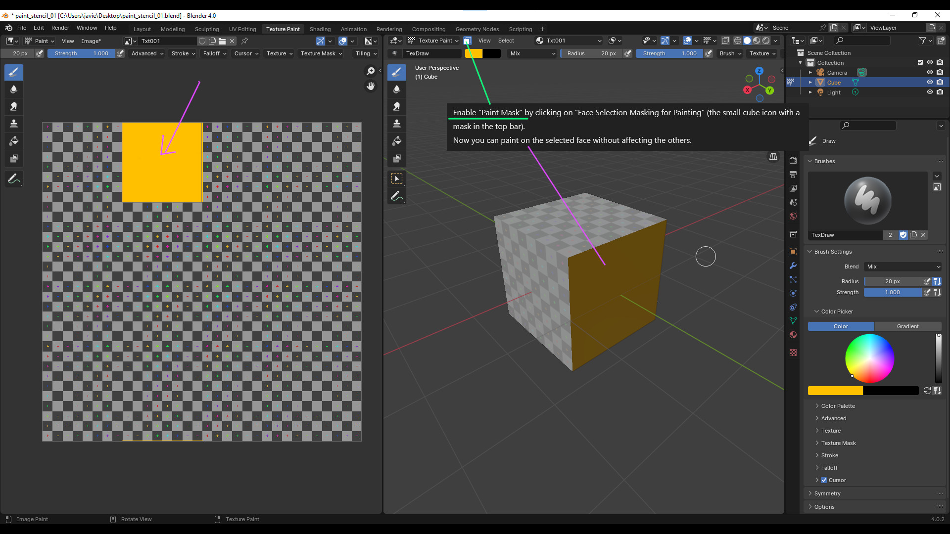Uncheck the Collection exclude checkbox
Image resolution: width=950 pixels, height=534 pixels.
point(920,63)
